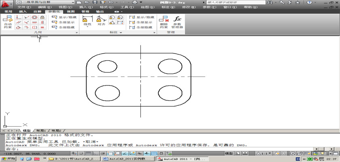This screenshot has height=162, width=340.
Task: Apply the perpendicular geometric constraint
Action: coord(26,22)
